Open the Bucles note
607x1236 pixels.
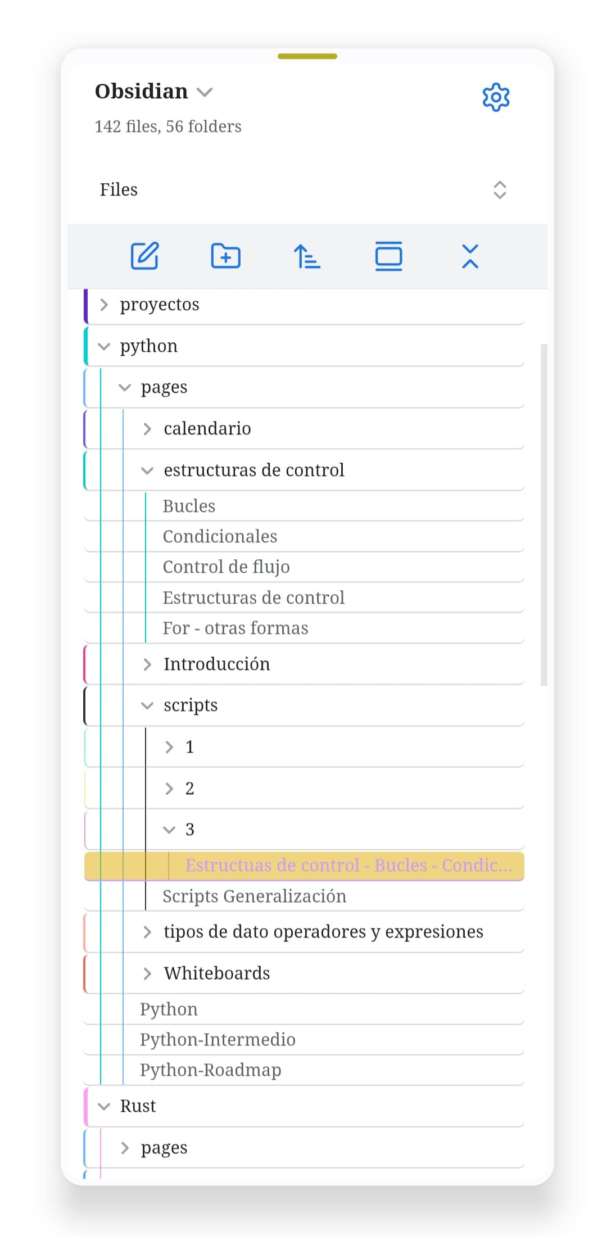point(189,505)
